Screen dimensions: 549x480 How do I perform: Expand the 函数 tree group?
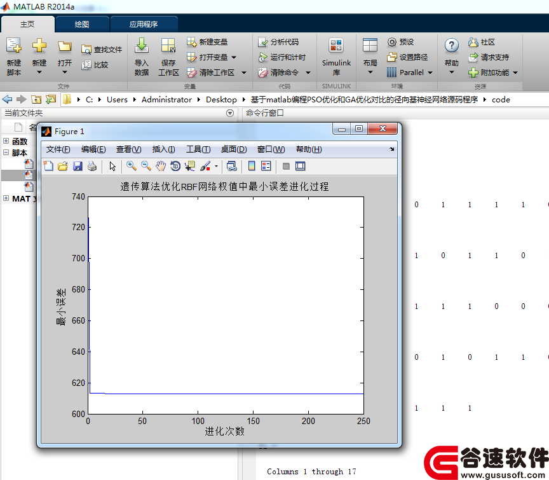pos(6,141)
